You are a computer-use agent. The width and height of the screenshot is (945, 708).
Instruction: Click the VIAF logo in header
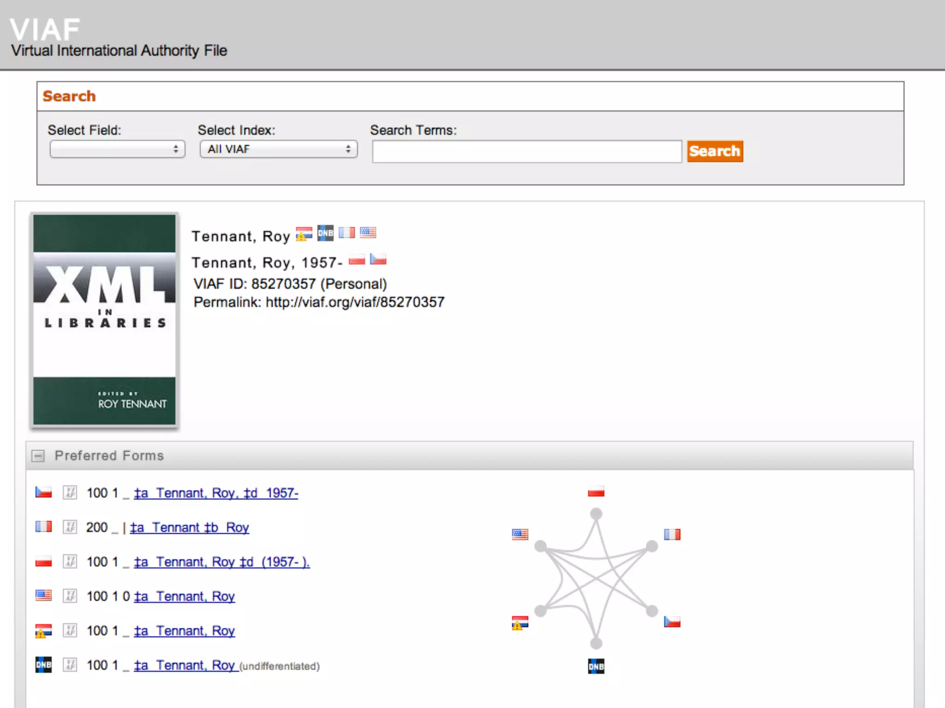pyautogui.click(x=45, y=29)
